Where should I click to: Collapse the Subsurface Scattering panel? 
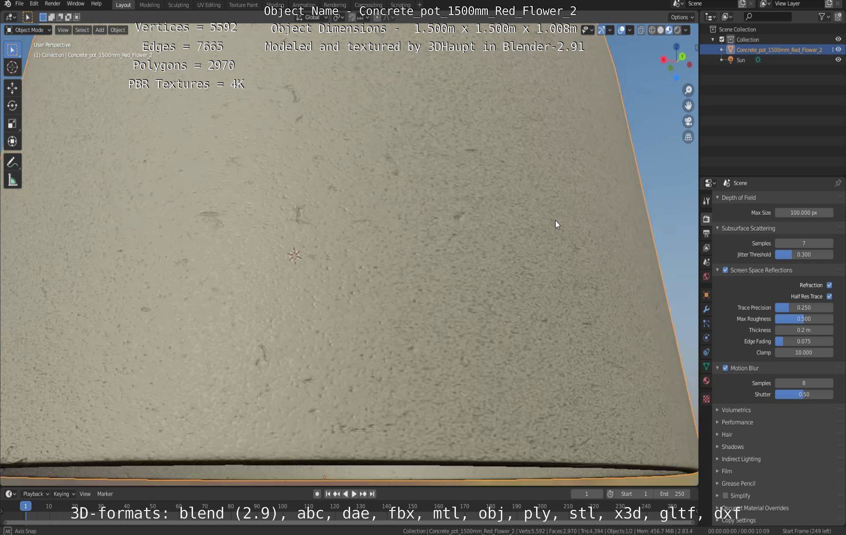coord(717,228)
